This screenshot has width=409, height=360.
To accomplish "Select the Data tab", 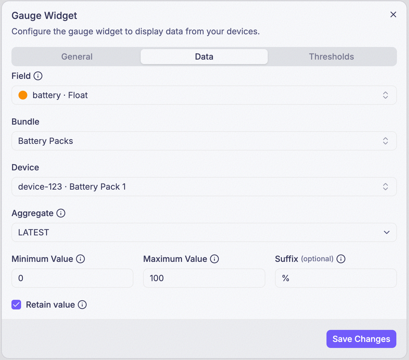I will (204, 57).
